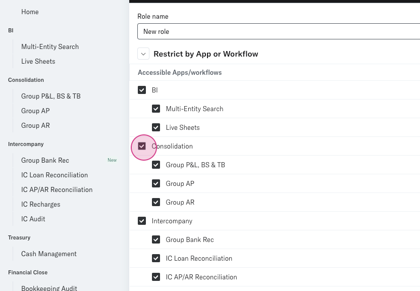Image resolution: width=420 pixels, height=291 pixels.
Task: Open Cash Management under Treasury
Action: pyautogui.click(x=49, y=254)
